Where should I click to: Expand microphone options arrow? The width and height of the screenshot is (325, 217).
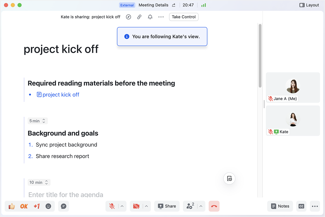(122, 206)
